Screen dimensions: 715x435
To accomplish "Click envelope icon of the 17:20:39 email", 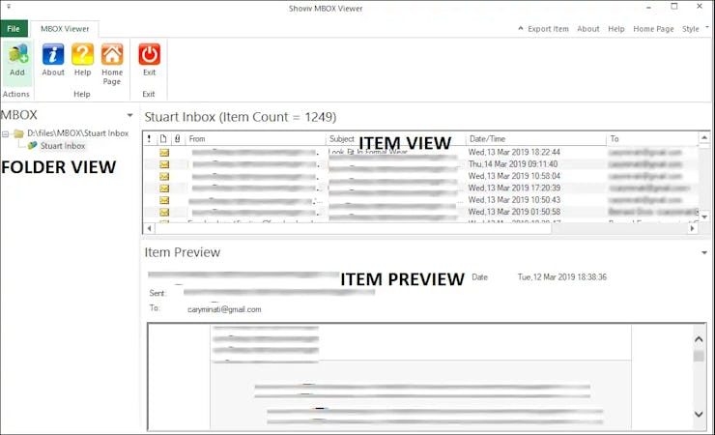I will [x=164, y=188].
